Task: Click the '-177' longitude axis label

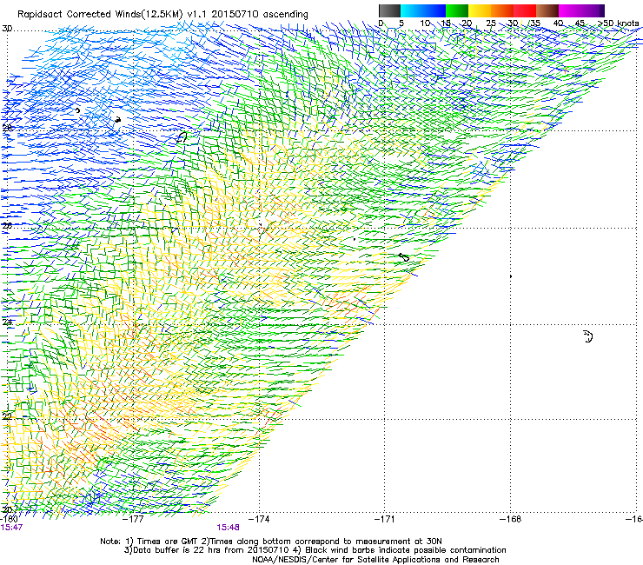Action: point(133,519)
